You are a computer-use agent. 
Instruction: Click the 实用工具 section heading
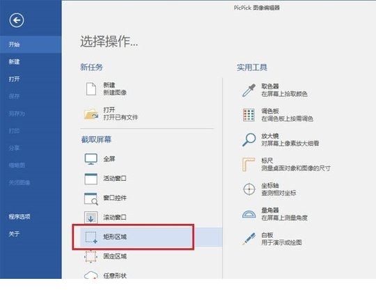(252, 67)
